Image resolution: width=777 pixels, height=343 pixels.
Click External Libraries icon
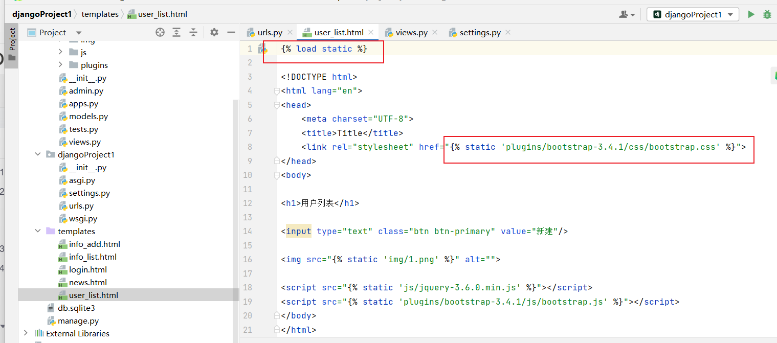pyautogui.click(x=39, y=333)
